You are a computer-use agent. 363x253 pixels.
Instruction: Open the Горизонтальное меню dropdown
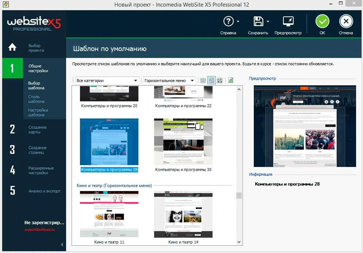pos(169,81)
